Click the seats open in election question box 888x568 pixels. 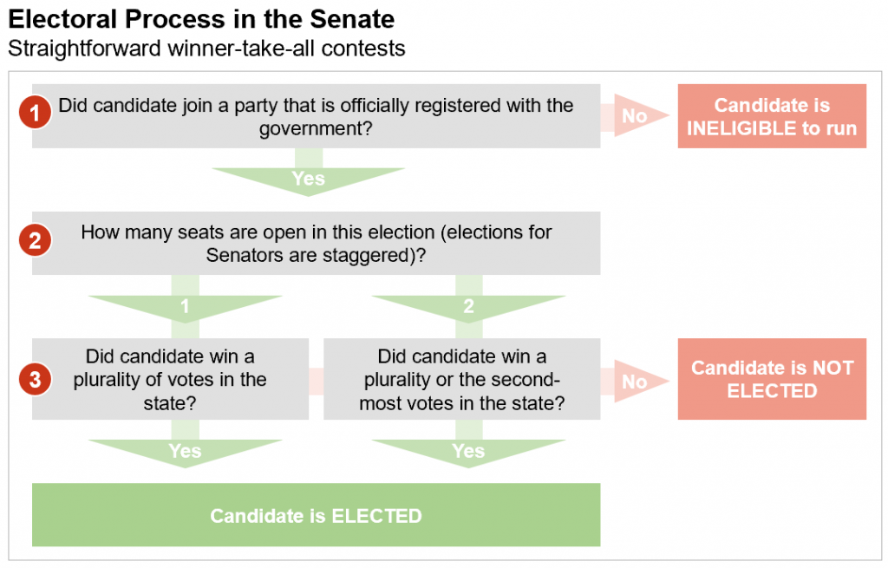[x=316, y=244]
